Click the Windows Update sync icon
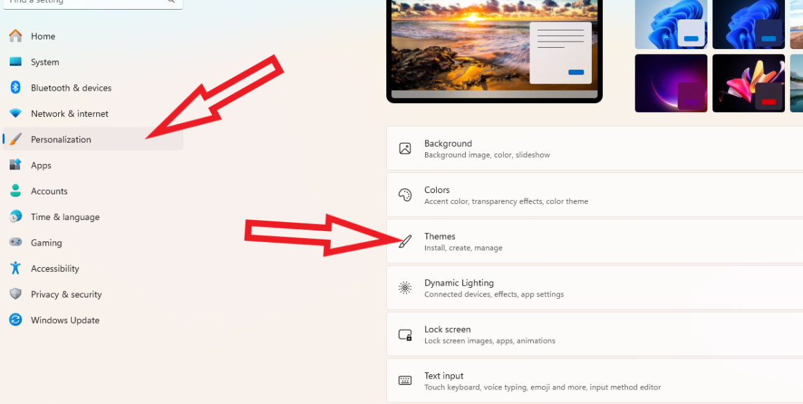The height and width of the screenshot is (404, 803). (15, 320)
